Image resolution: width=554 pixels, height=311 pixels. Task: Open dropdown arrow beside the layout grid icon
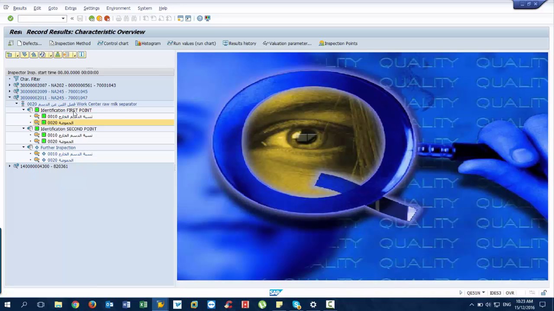(x=74, y=55)
